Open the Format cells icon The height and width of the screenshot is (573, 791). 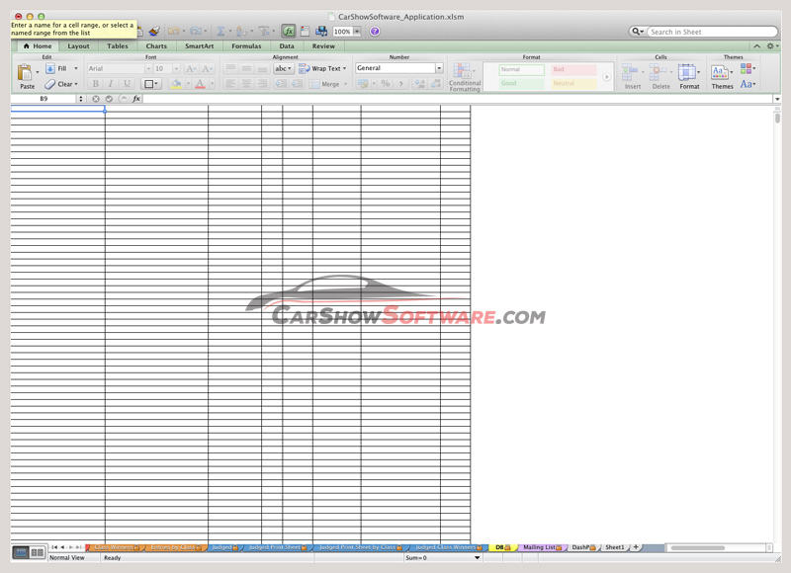[x=685, y=71]
